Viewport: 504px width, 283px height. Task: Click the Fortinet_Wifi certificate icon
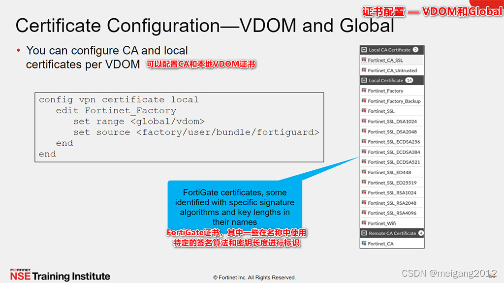click(x=364, y=223)
